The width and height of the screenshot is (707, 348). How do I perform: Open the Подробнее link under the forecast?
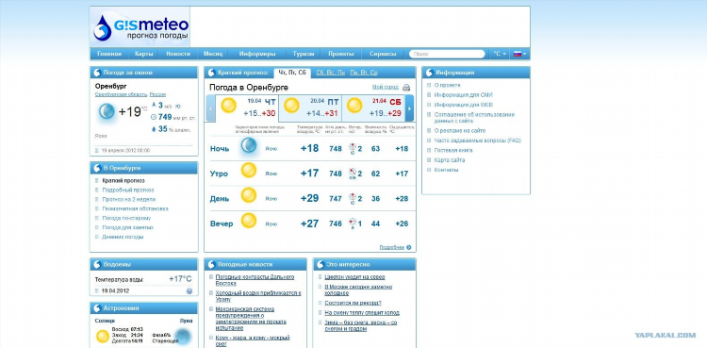[x=392, y=247]
